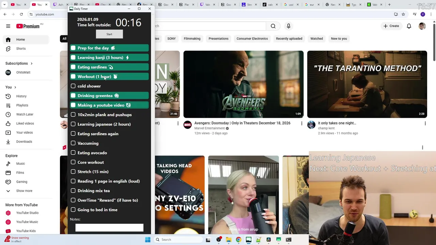
Task: Check 10x2min plank and pushups
Action: (73, 115)
